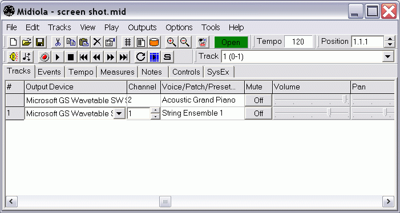Expand the Track dropdown list
The height and width of the screenshot is (213, 400).
pos(388,56)
